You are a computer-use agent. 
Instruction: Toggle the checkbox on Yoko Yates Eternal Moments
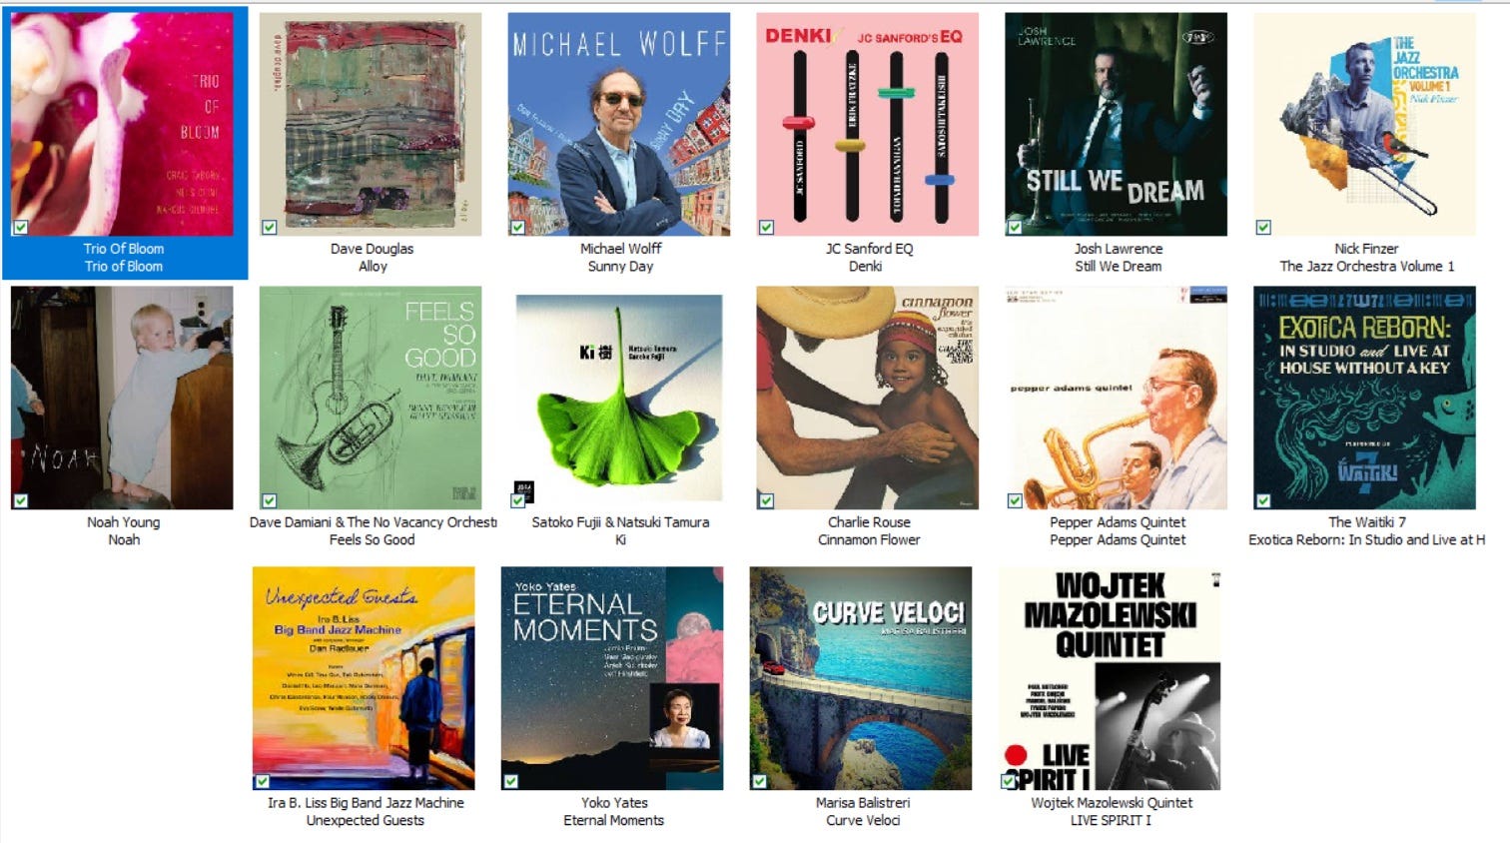pos(511,781)
